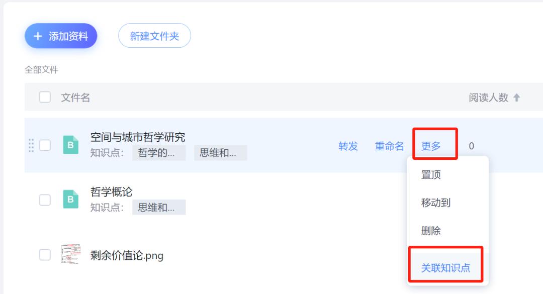This screenshot has width=543, height=294.
Task: Click the 转发 link
Action: pyautogui.click(x=348, y=146)
